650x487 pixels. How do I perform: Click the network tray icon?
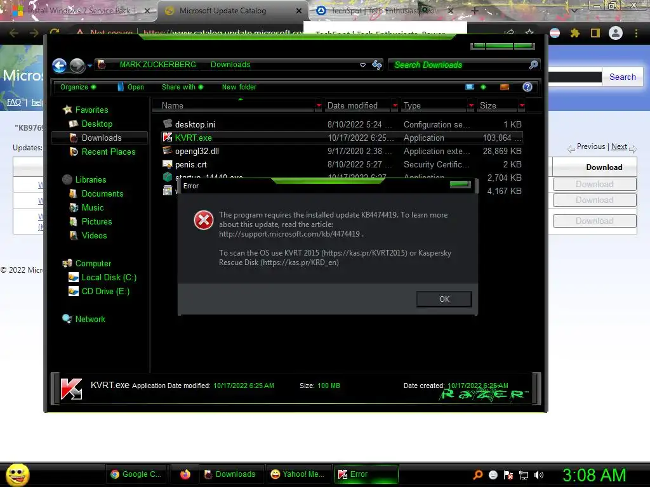(524, 475)
